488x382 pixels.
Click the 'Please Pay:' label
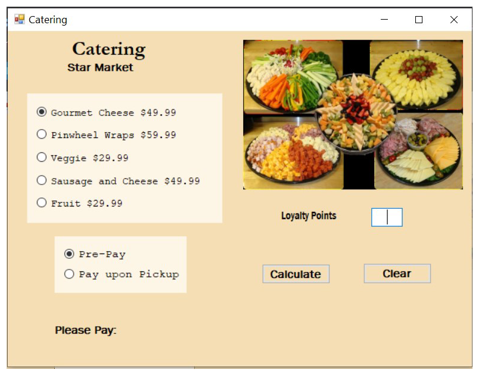(x=86, y=330)
